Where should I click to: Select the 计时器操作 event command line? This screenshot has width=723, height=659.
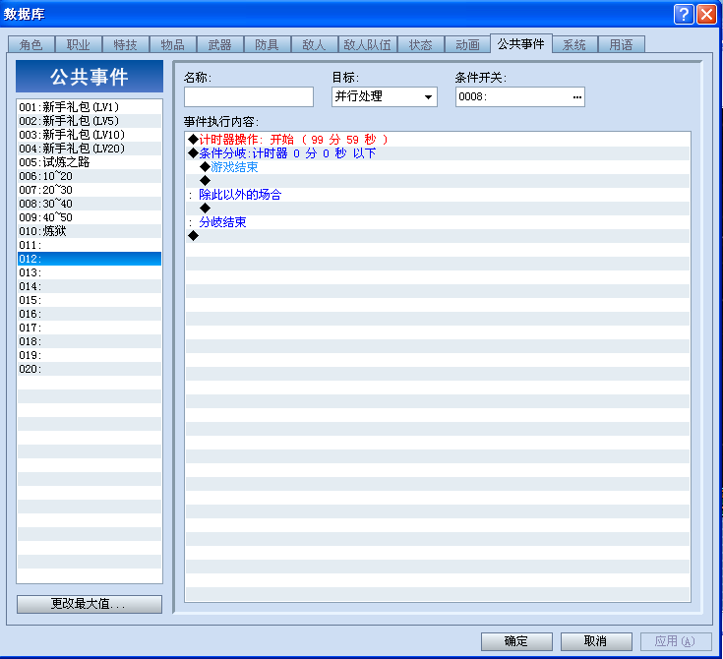[438, 140]
